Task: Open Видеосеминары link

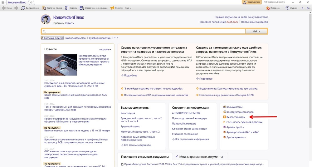Action: 236,117
